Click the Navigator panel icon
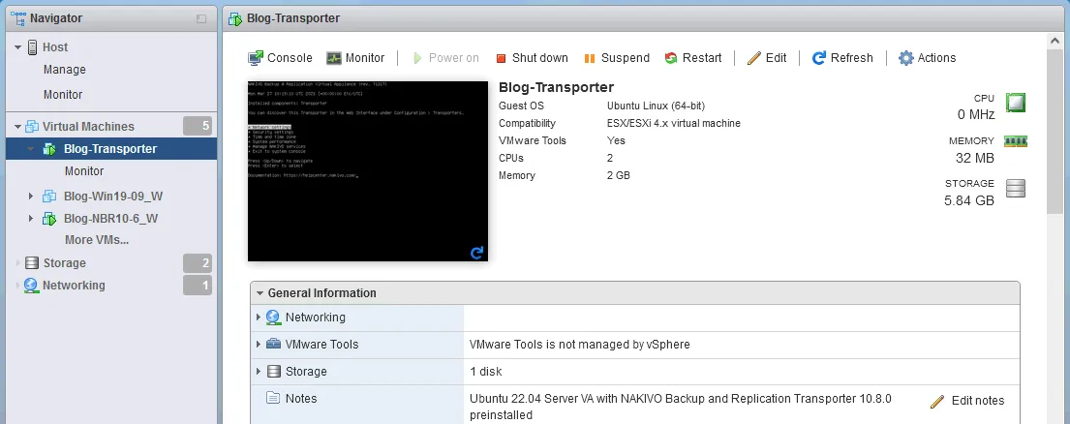 pos(18,18)
